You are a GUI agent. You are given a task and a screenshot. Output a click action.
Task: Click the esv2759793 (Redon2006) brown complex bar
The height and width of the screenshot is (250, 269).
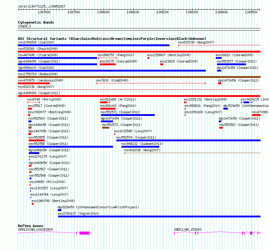tap(139, 77)
